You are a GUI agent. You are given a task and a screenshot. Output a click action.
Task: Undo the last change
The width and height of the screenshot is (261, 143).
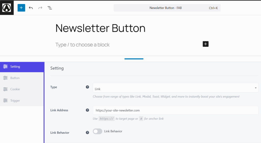click(x=31, y=8)
